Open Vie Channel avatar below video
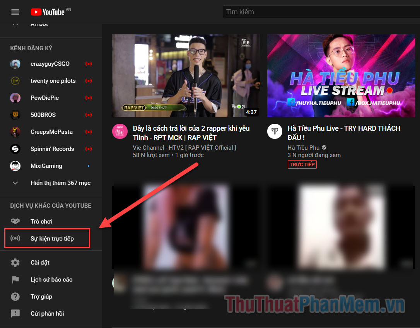420x328 pixels. click(x=120, y=131)
